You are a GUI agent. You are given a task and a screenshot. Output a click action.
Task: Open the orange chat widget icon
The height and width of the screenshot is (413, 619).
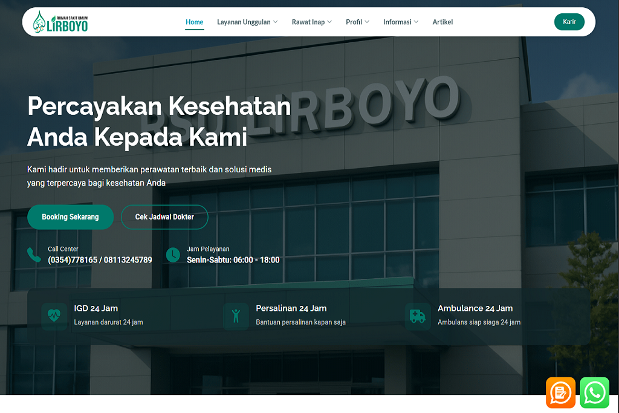[x=560, y=392]
